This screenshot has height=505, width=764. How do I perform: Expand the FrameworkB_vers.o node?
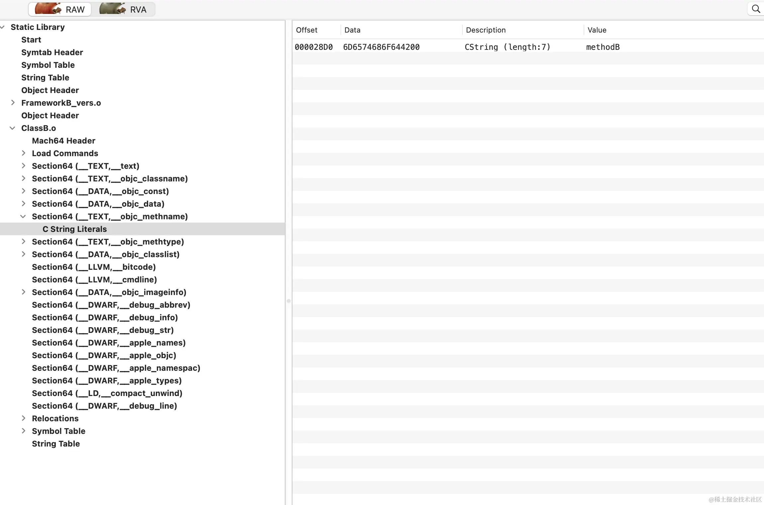[x=13, y=103]
